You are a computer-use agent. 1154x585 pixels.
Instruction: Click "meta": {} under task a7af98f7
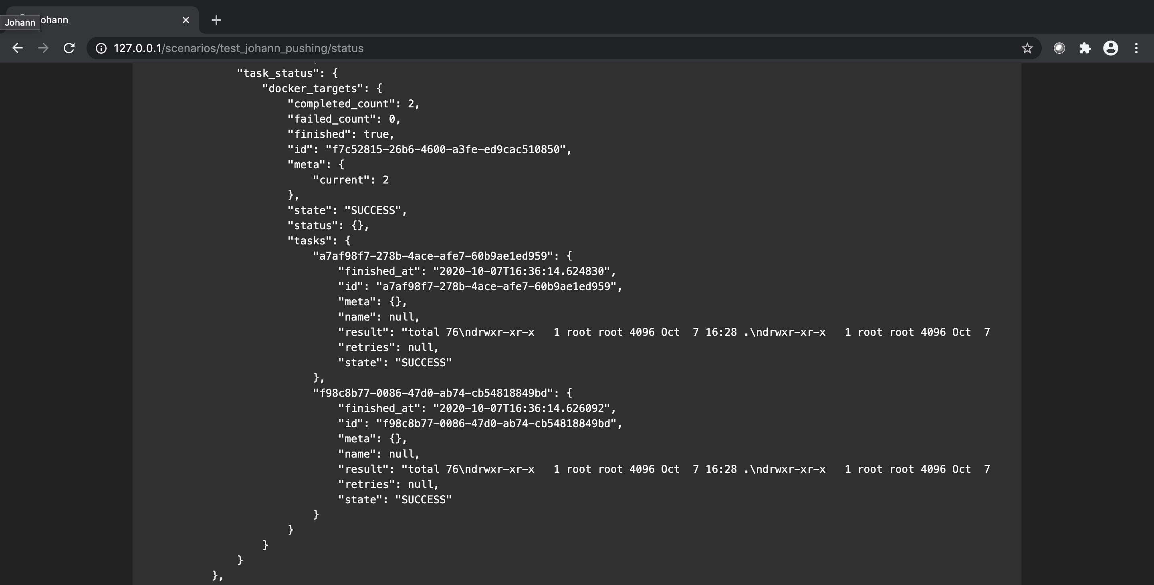(373, 301)
